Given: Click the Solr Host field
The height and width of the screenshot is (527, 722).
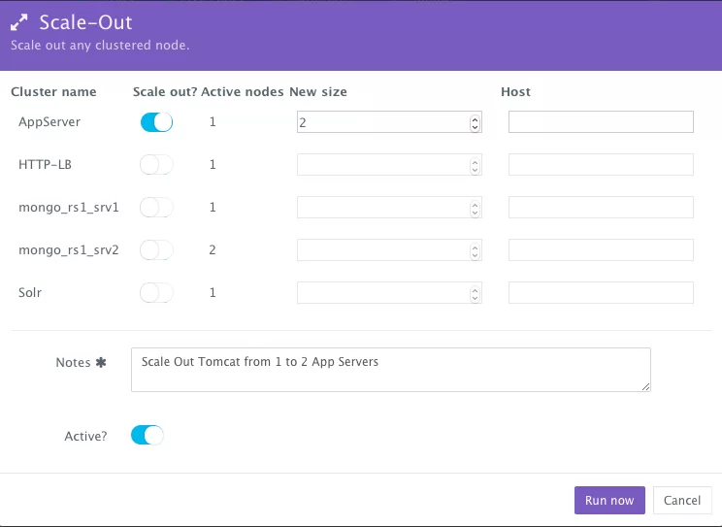Looking at the screenshot, I should [601, 292].
